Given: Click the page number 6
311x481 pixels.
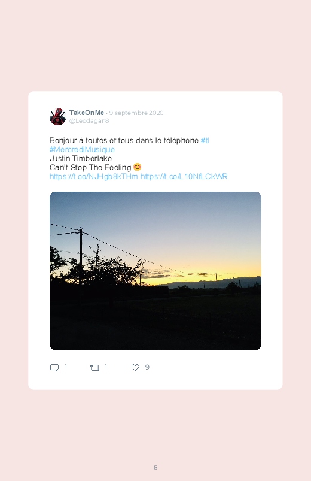Looking at the screenshot, I should point(155,467).
